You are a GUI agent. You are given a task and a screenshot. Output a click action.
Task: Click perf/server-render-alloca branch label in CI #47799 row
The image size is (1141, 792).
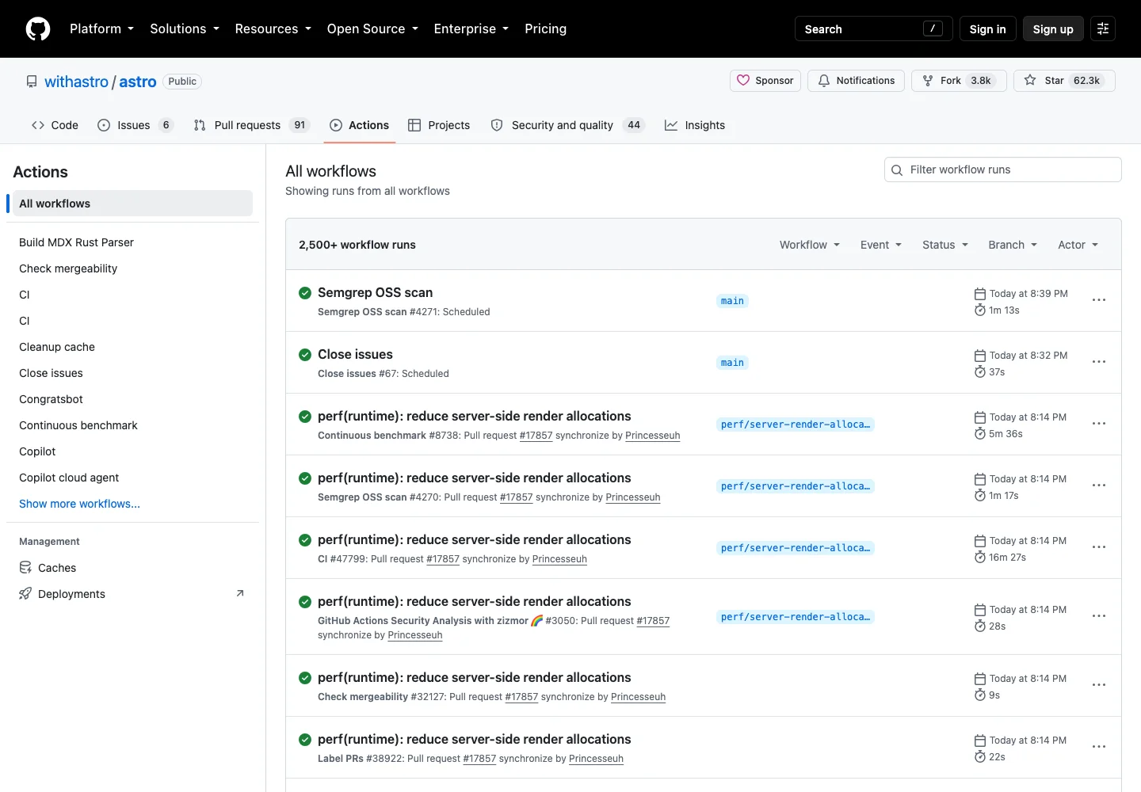coord(796,548)
